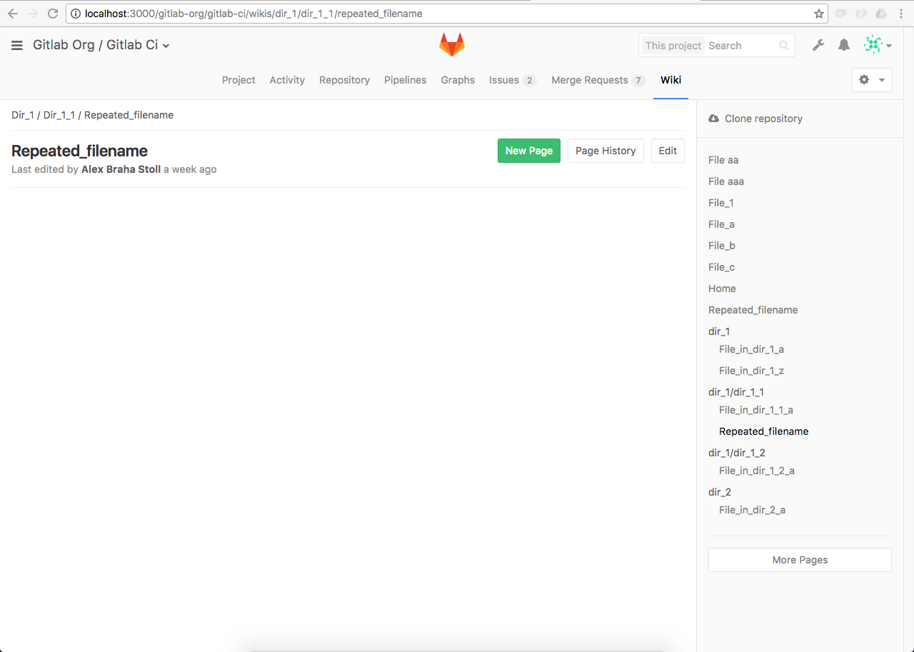
Task: Click the More Pages button
Action: [x=799, y=560]
